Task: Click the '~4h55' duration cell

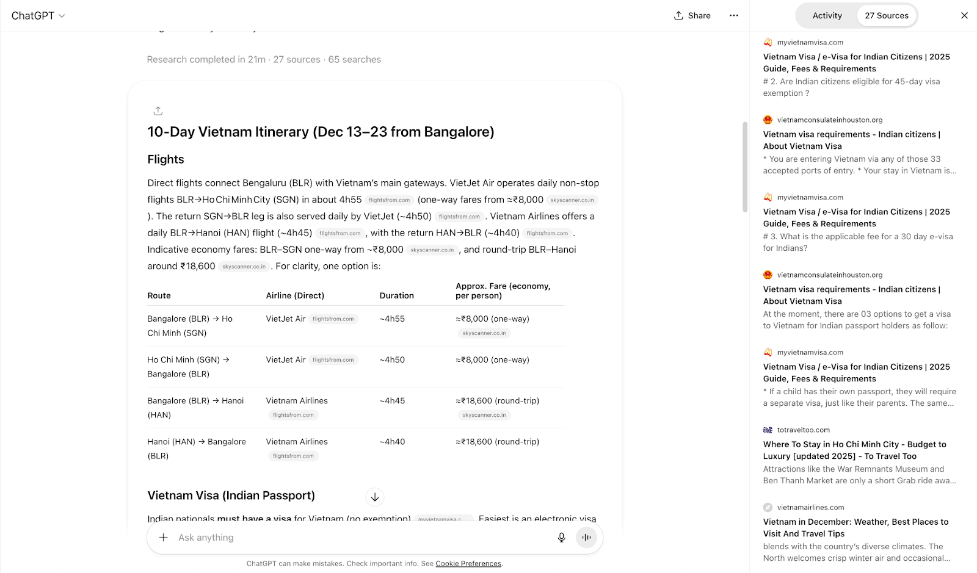Action: [392, 319]
